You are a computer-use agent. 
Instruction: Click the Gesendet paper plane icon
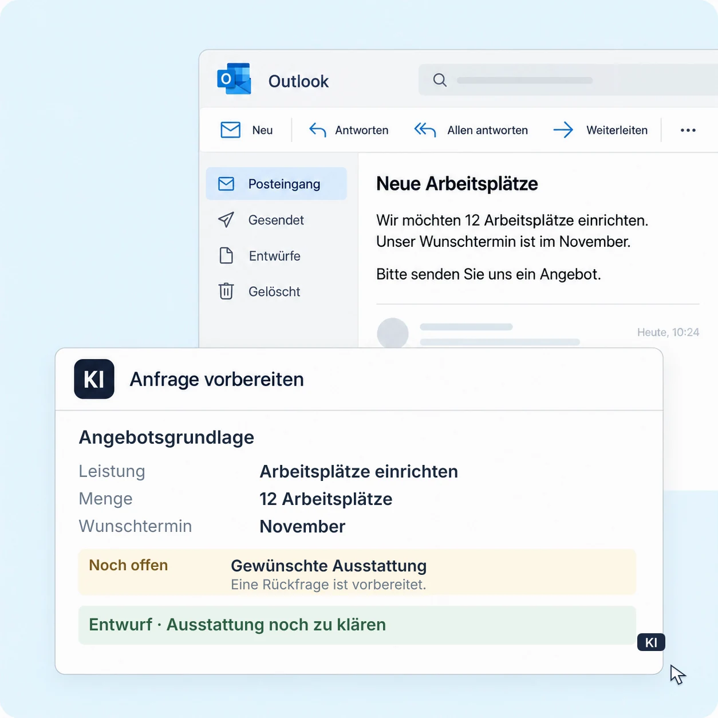226,220
